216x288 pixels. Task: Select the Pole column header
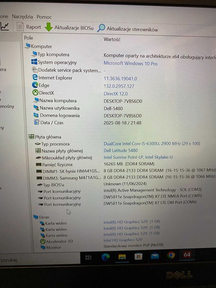29,38
